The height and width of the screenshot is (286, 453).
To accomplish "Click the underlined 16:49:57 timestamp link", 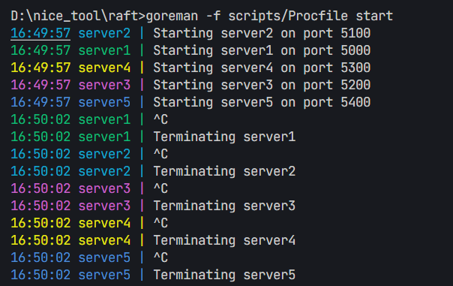I will 40,33.
